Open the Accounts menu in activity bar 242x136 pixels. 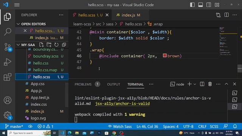tap(8, 100)
